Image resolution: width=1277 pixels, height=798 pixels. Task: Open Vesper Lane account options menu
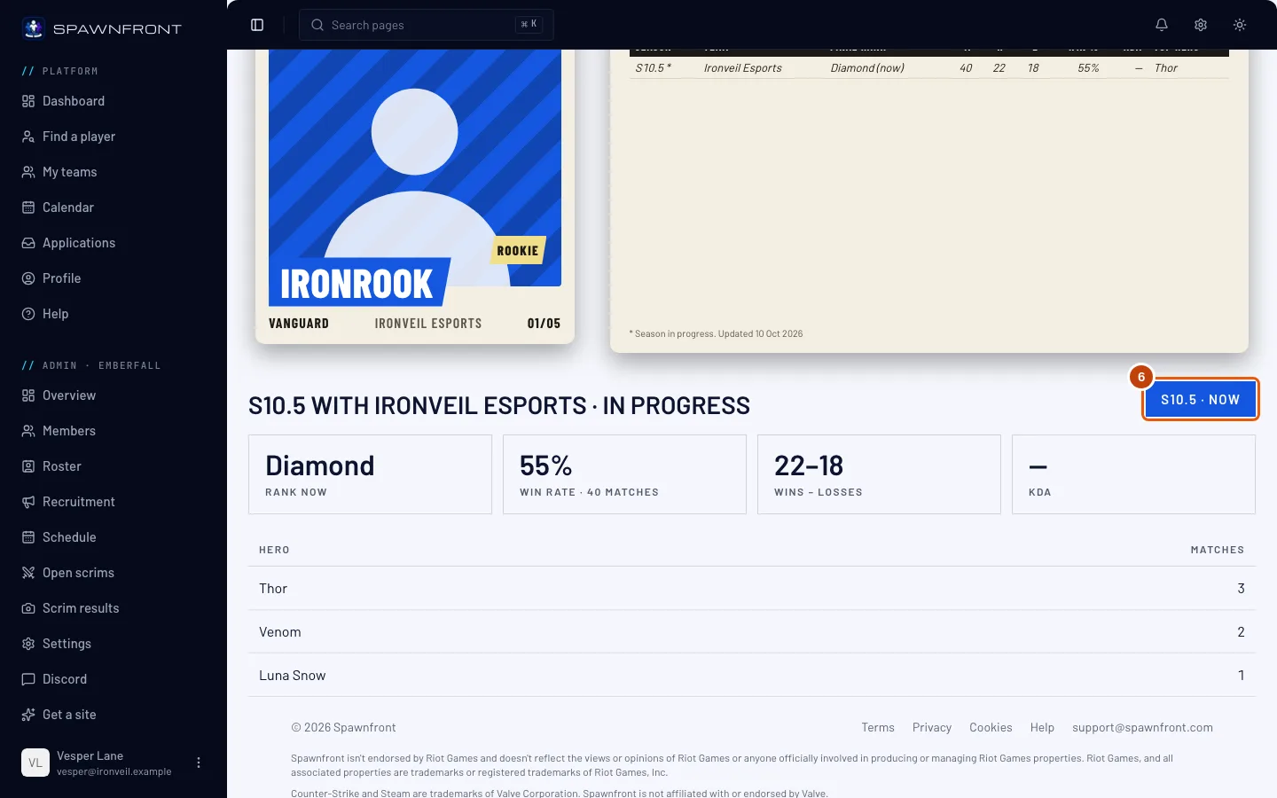(x=199, y=763)
